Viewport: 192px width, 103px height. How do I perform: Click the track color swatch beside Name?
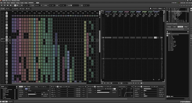(x=26, y=89)
